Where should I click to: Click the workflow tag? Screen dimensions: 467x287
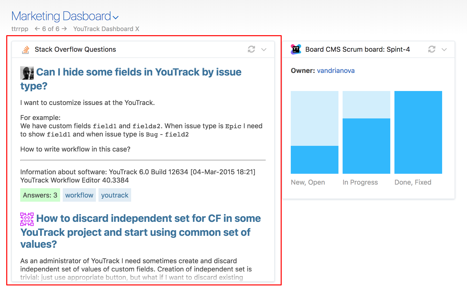click(79, 195)
